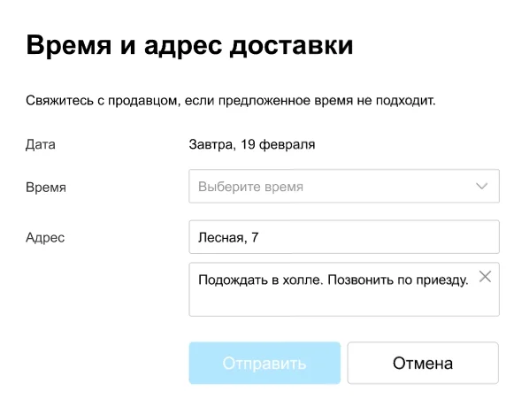The image size is (529, 399).
Task: Click the phrase "Позвонить по приезду" in comment
Action: point(396,280)
